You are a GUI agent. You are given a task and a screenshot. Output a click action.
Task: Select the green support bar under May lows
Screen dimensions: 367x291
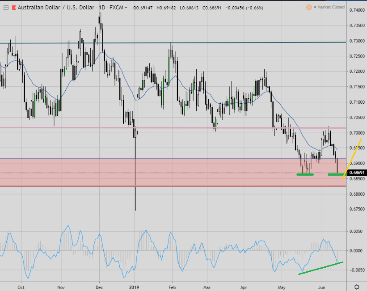[x=305, y=174]
